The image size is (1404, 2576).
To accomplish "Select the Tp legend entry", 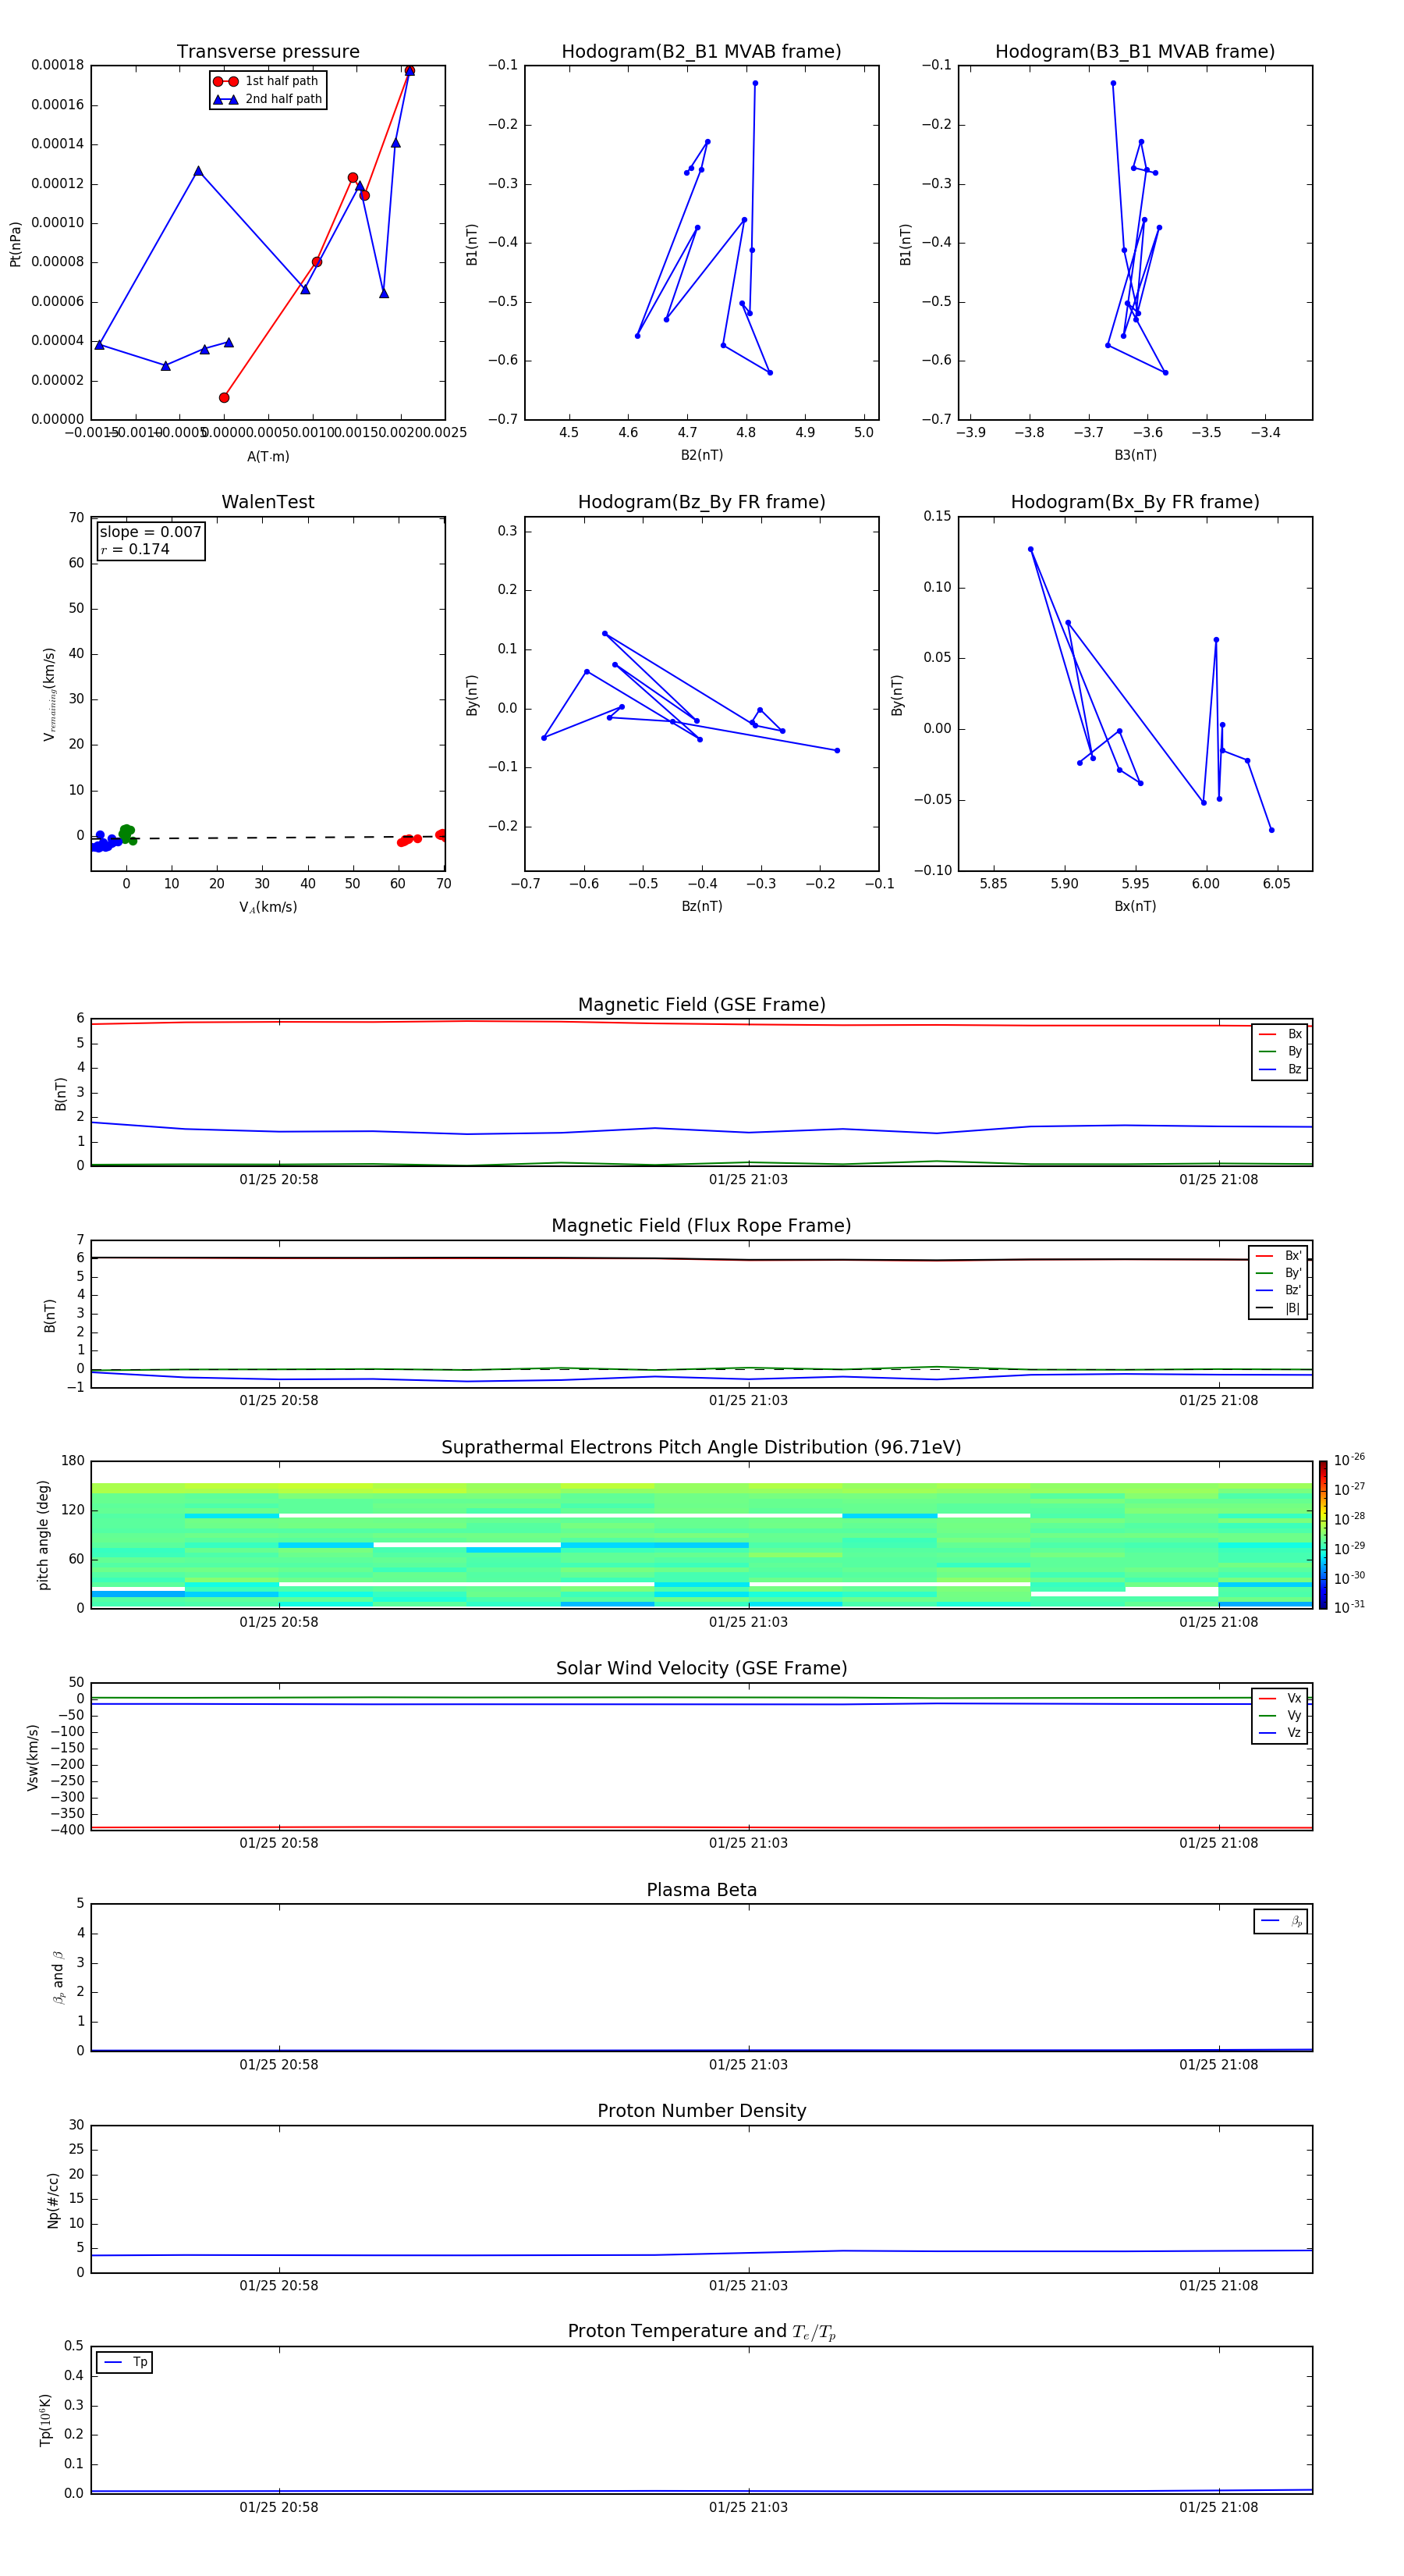I will (x=126, y=2362).
